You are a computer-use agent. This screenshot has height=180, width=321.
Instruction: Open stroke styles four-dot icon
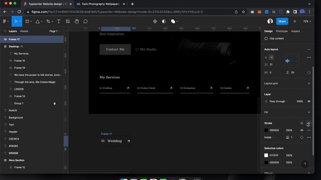[302, 123]
